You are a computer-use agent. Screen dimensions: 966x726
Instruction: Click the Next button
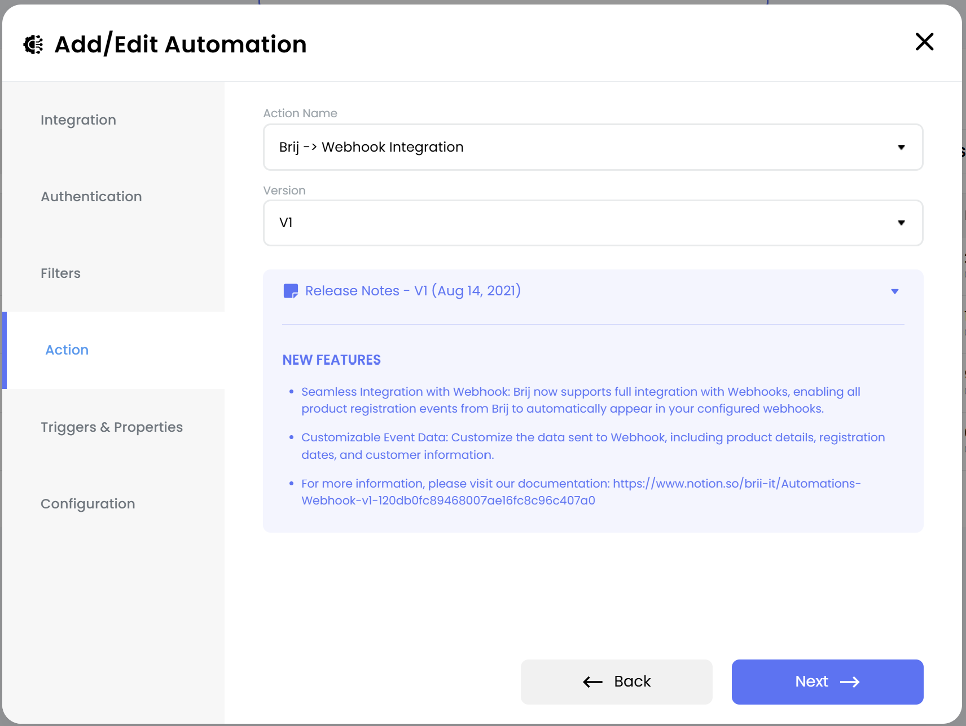click(x=827, y=682)
